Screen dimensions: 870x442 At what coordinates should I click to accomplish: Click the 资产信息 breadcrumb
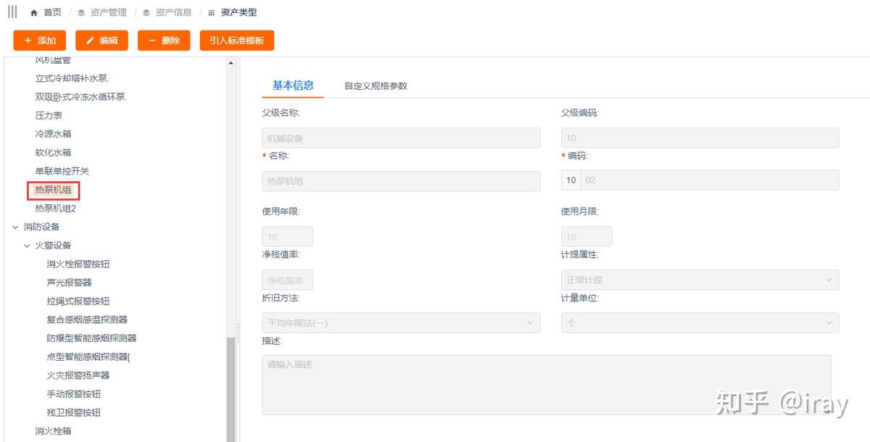coord(174,13)
